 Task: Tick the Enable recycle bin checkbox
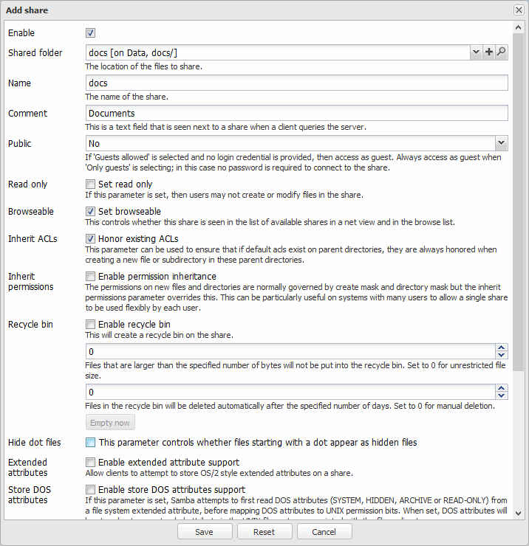(90, 324)
